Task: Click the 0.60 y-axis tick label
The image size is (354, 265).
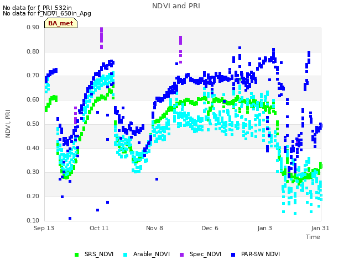Action: (33, 99)
